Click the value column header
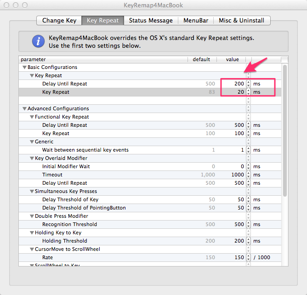The image size is (307, 295). tap(231, 59)
